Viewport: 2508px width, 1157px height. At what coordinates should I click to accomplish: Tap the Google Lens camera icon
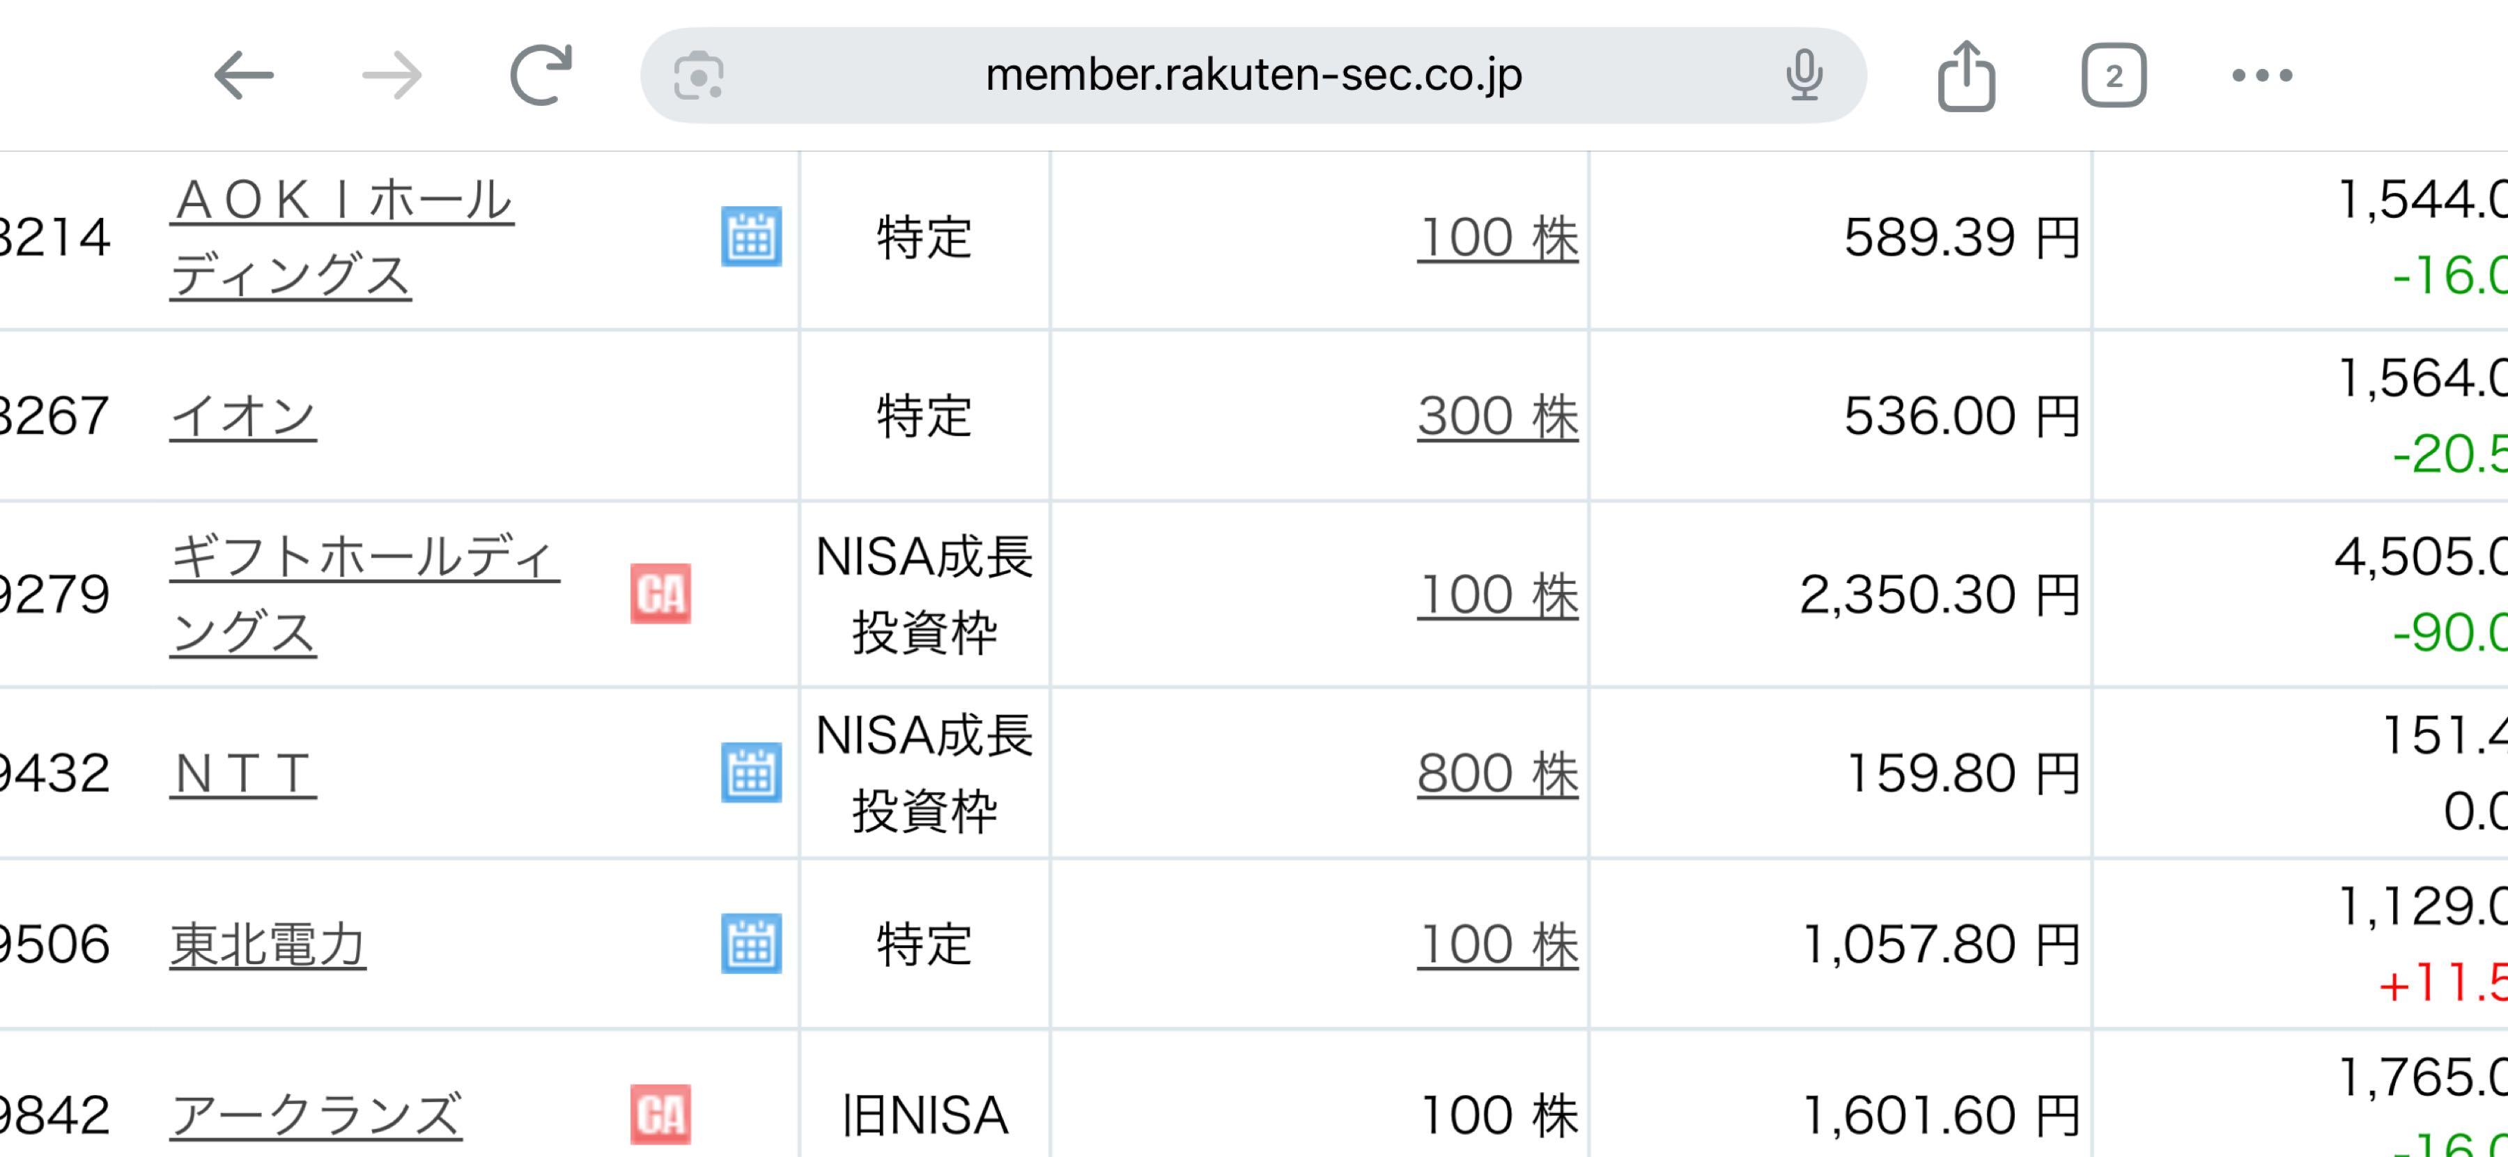point(698,76)
